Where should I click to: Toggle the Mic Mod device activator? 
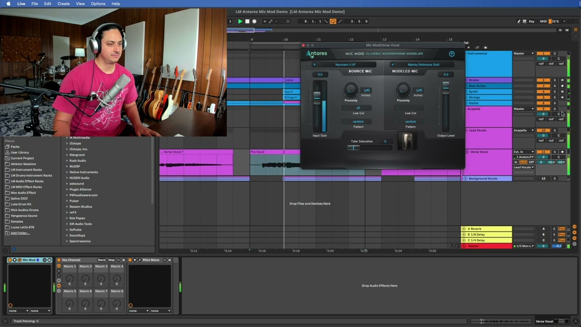pyautogui.click(x=10, y=260)
